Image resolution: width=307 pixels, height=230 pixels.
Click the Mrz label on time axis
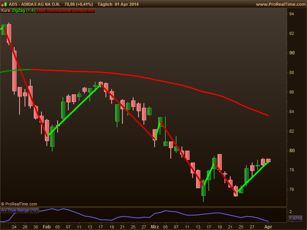tap(155, 227)
